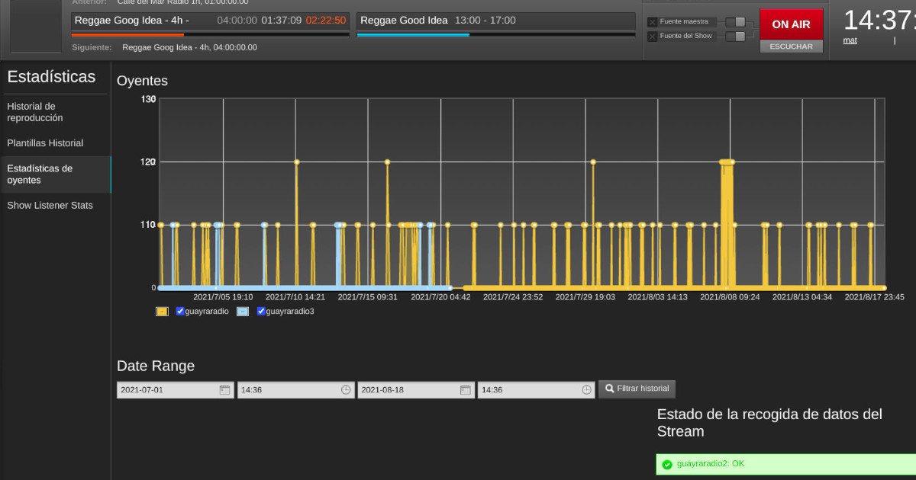Uncheck the guayraradio series checkbox
This screenshot has width=916, height=480.
click(180, 311)
